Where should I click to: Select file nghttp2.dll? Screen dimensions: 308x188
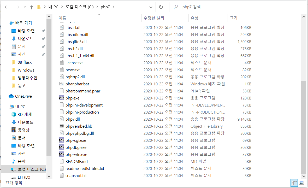pos(75,77)
